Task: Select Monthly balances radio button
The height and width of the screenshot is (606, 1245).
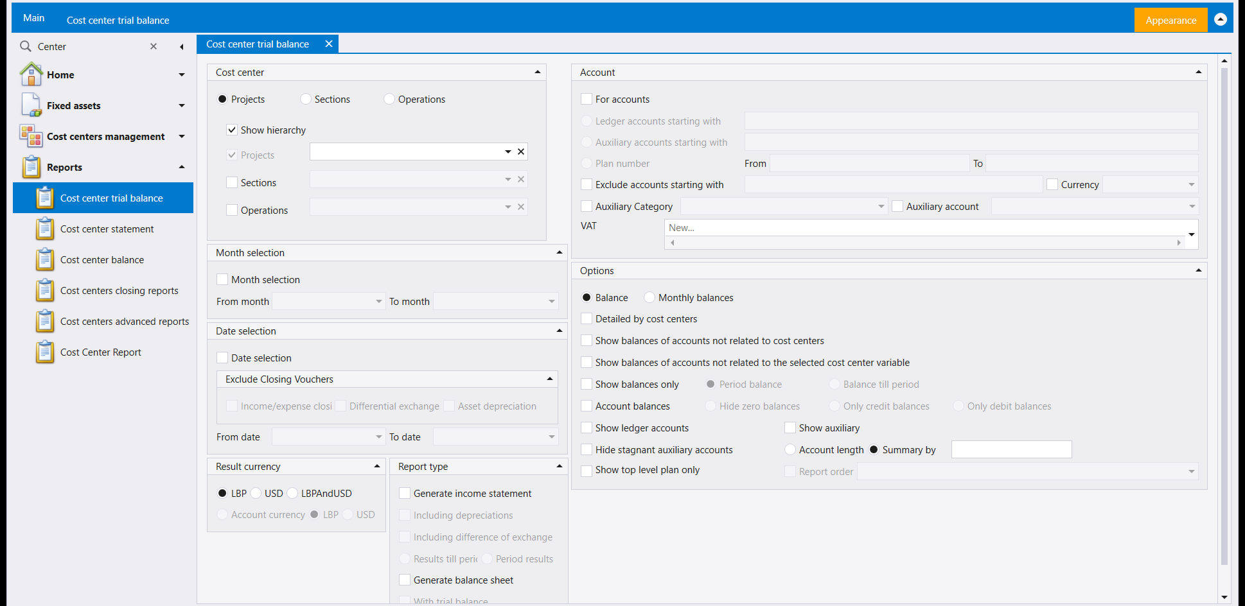Action: click(x=649, y=297)
